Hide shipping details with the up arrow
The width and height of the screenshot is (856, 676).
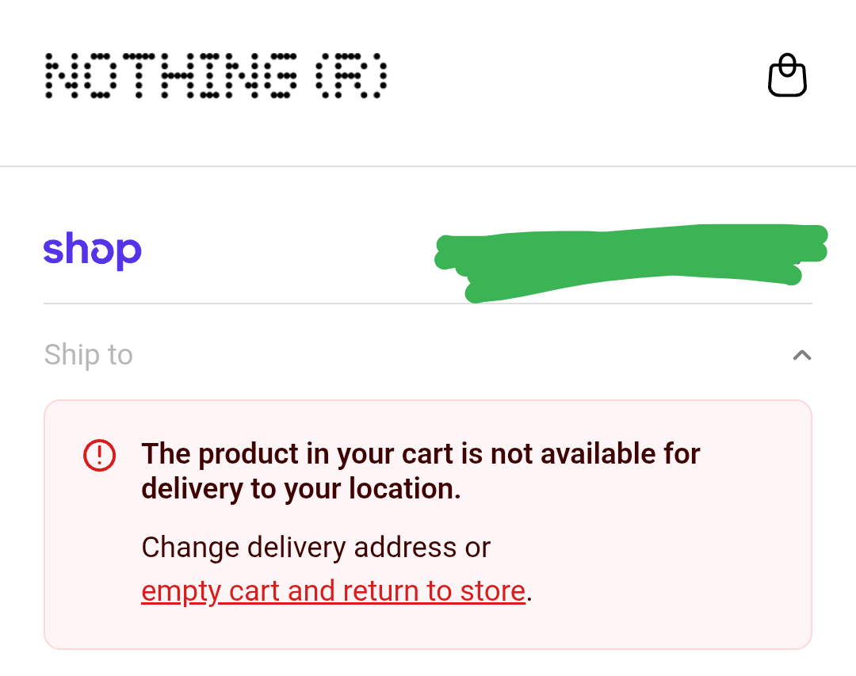point(802,355)
